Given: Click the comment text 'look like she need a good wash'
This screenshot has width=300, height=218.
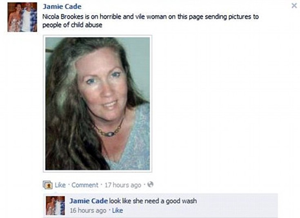Looking at the screenshot, I should [x=153, y=201].
